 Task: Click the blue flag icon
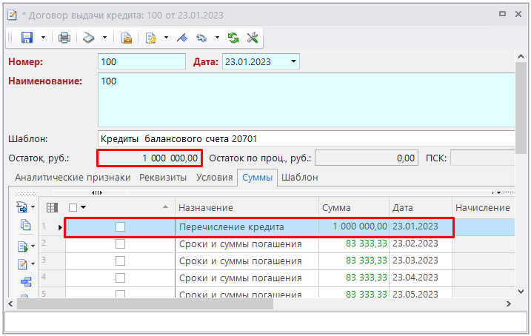coord(182,38)
